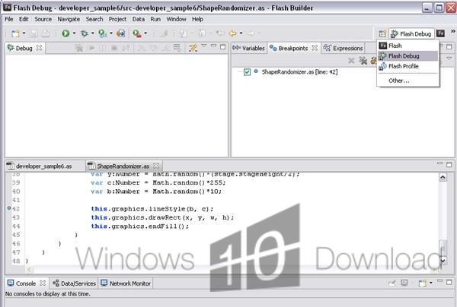Click the Profile launch toolbar icon
The height and width of the screenshot is (307, 457).
102,33
